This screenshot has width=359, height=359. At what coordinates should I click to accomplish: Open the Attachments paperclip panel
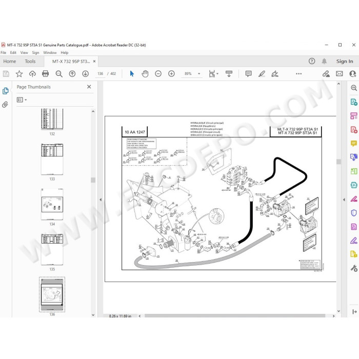[x=5, y=105]
